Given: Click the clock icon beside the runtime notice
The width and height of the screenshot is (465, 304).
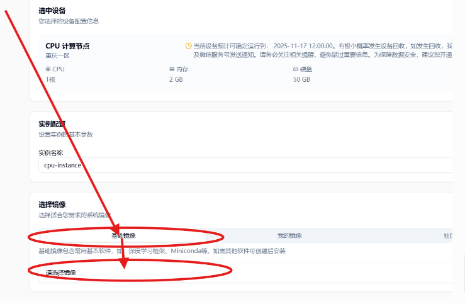Looking at the screenshot, I should pyautogui.click(x=188, y=46).
